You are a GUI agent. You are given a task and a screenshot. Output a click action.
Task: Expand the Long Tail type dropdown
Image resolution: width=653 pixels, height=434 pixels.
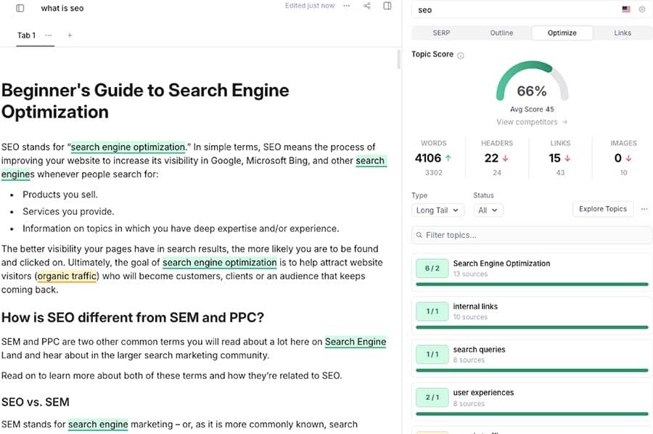tap(437, 210)
